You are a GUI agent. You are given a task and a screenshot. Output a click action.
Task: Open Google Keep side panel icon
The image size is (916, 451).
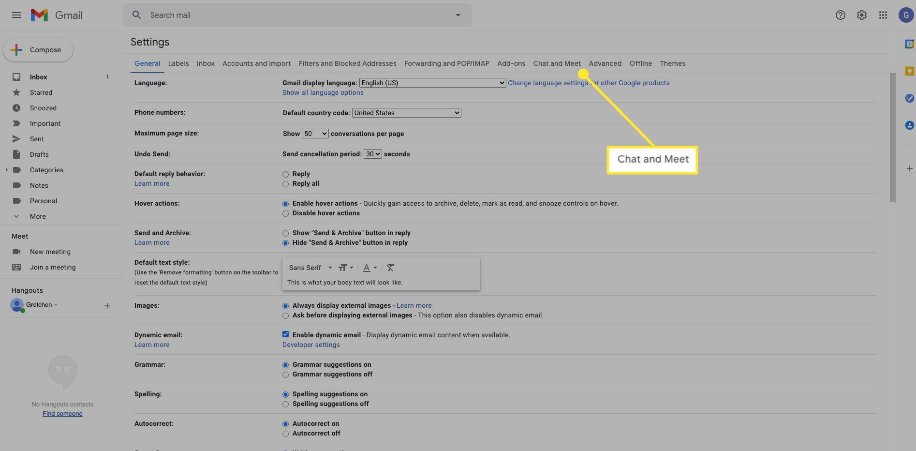(909, 71)
